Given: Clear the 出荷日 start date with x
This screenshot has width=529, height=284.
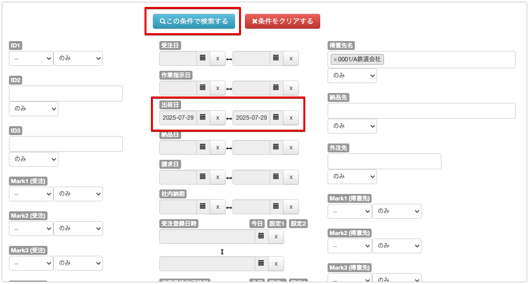Looking at the screenshot, I should pos(217,118).
